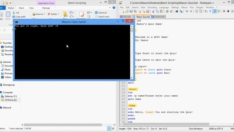Click the Redo arrow in Notepad++

point(171,11)
